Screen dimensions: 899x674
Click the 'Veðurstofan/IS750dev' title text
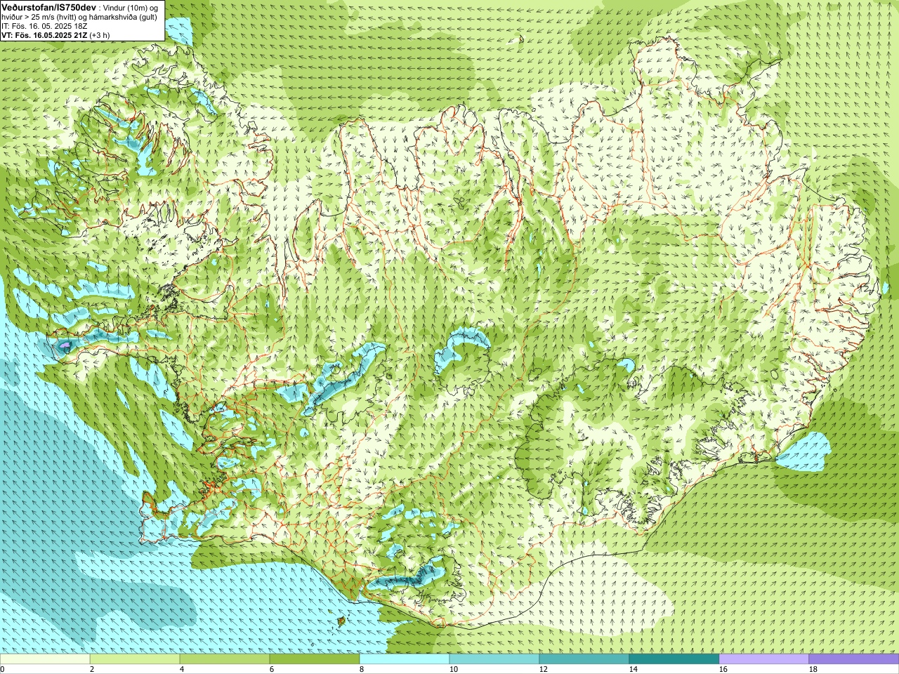click(49, 7)
